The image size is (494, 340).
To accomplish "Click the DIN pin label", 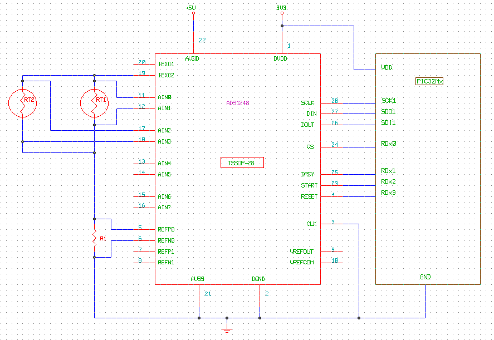I will [x=311, y=114].
